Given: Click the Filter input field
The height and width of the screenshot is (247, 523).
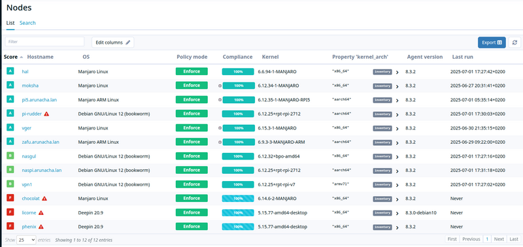Looking at the screenshot, I should click(x=44, y=42).
